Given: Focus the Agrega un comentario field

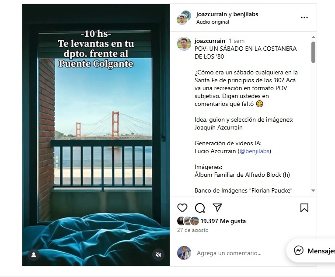Looking at the screenshot, I should 229,253.
